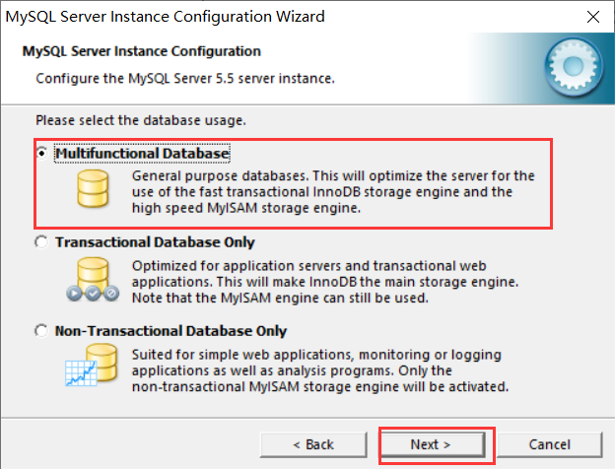The width and height of the screenshot is (615, 469).
Task: Click the Transactional Database description text
Action: 325,280
